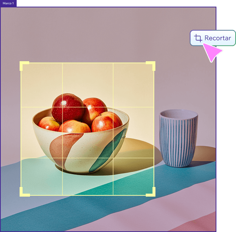Grab the top-right crop corner handle
This screenshot has height=232, width=236.
pos(151,66)
